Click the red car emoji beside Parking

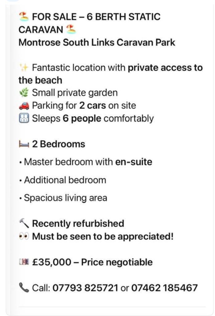[24, 106]
